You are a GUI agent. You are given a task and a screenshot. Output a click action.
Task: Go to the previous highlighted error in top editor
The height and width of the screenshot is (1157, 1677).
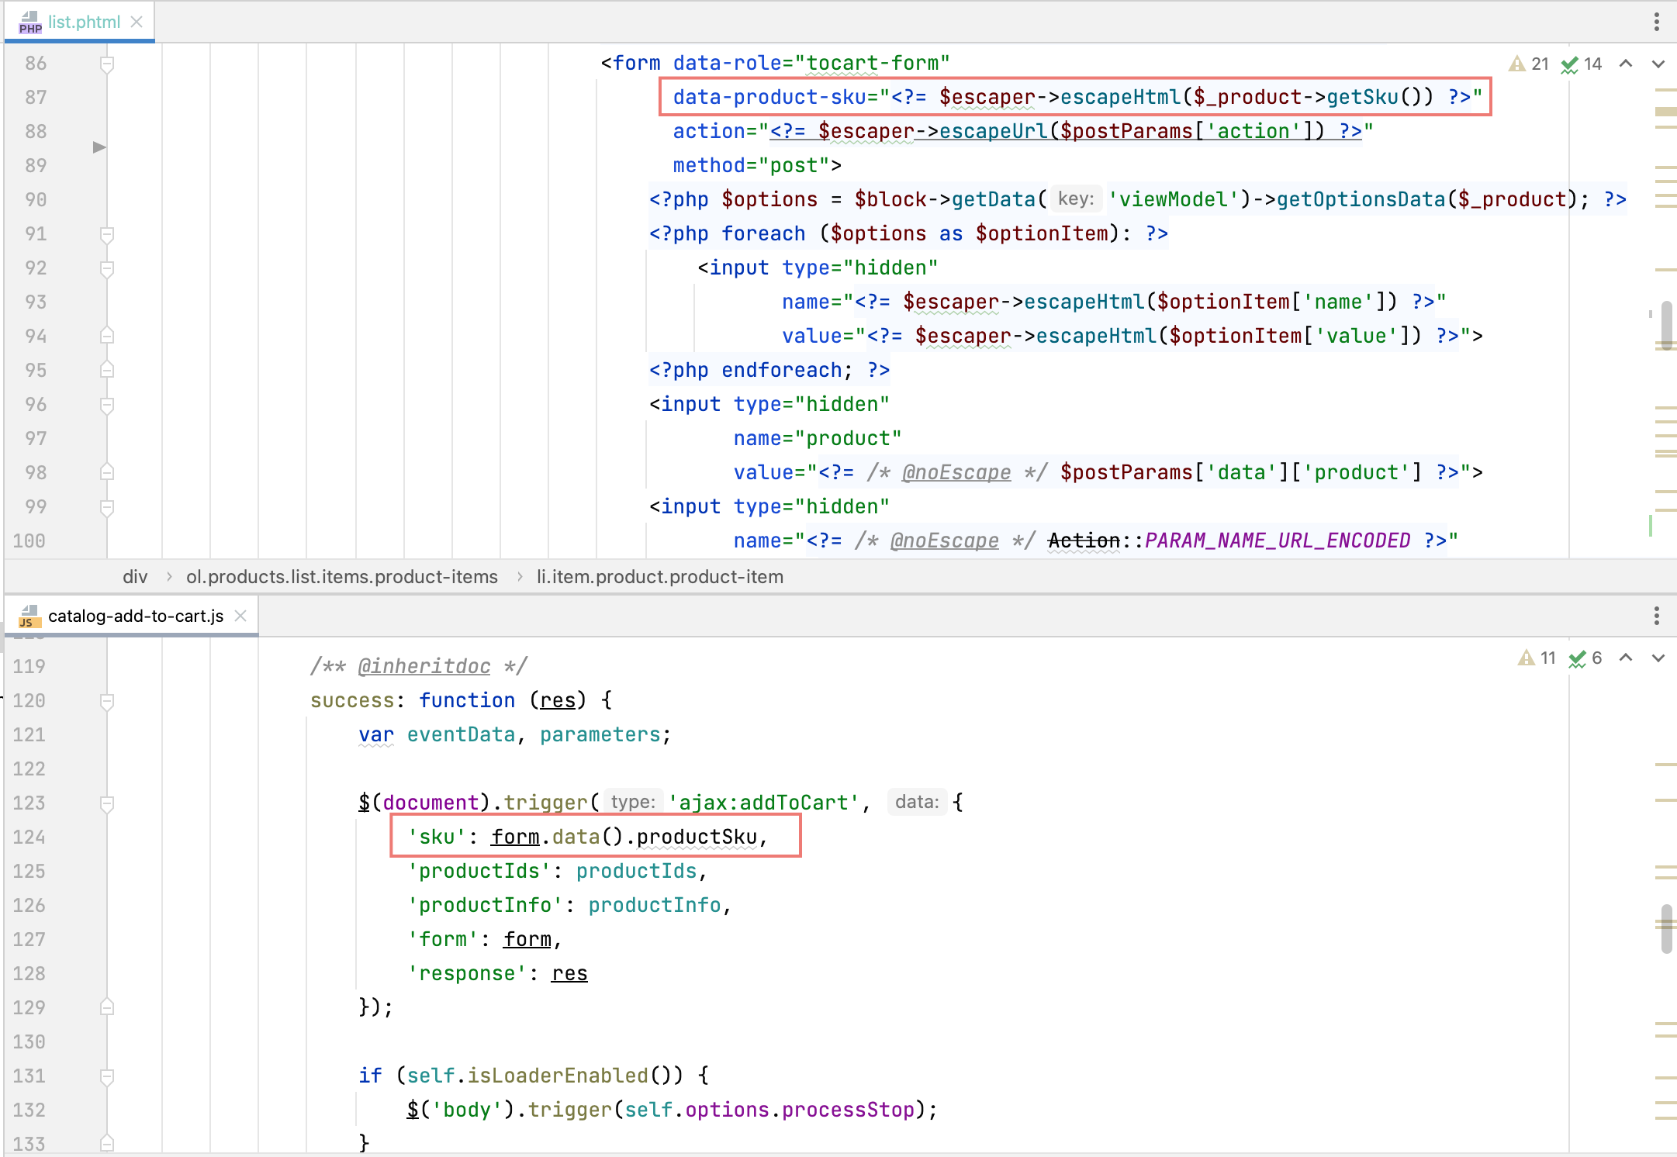[1626, 64]
